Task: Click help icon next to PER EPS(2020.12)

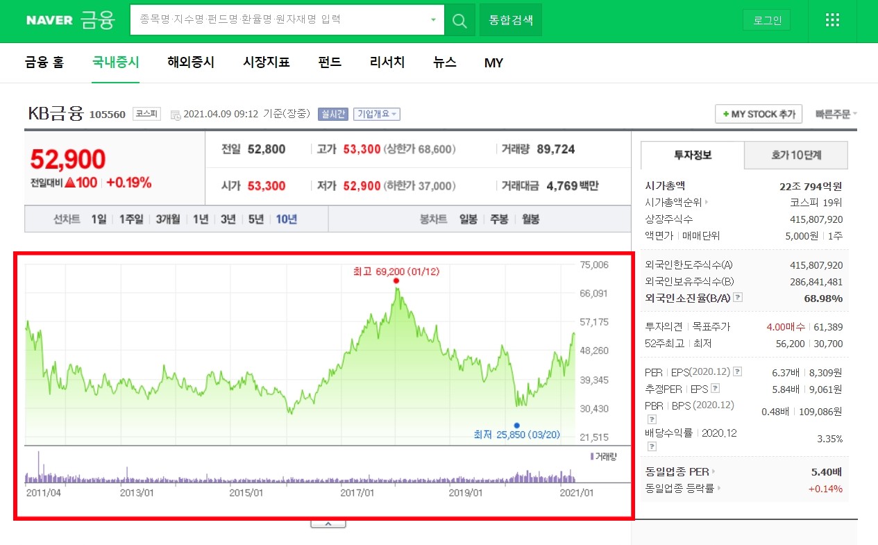Action: 738,371
